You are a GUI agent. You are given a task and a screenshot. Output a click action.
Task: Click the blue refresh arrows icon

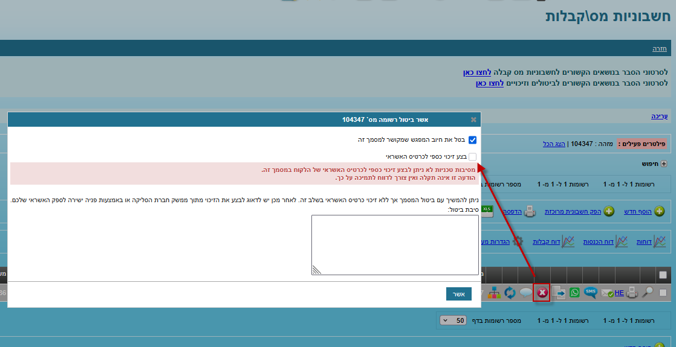(510, 293)
